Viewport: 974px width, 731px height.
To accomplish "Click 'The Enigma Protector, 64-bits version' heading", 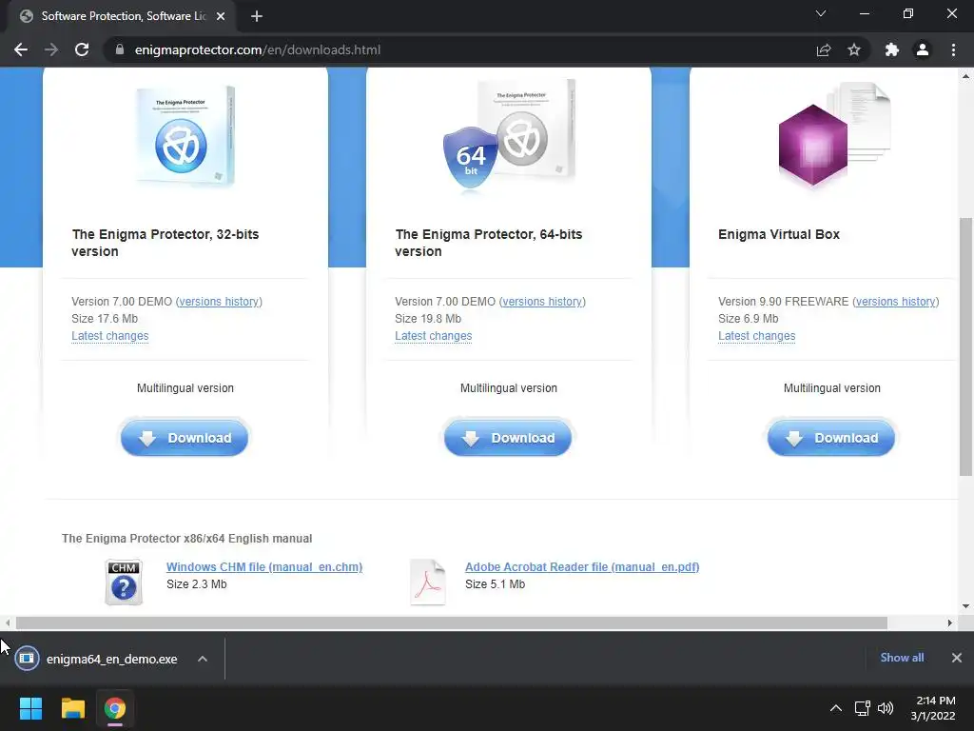I will coord(489,243).
